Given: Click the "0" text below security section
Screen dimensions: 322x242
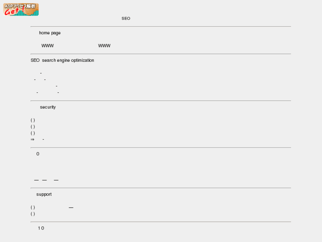Looking at the screenshot, I should click(x=38, y=154).
